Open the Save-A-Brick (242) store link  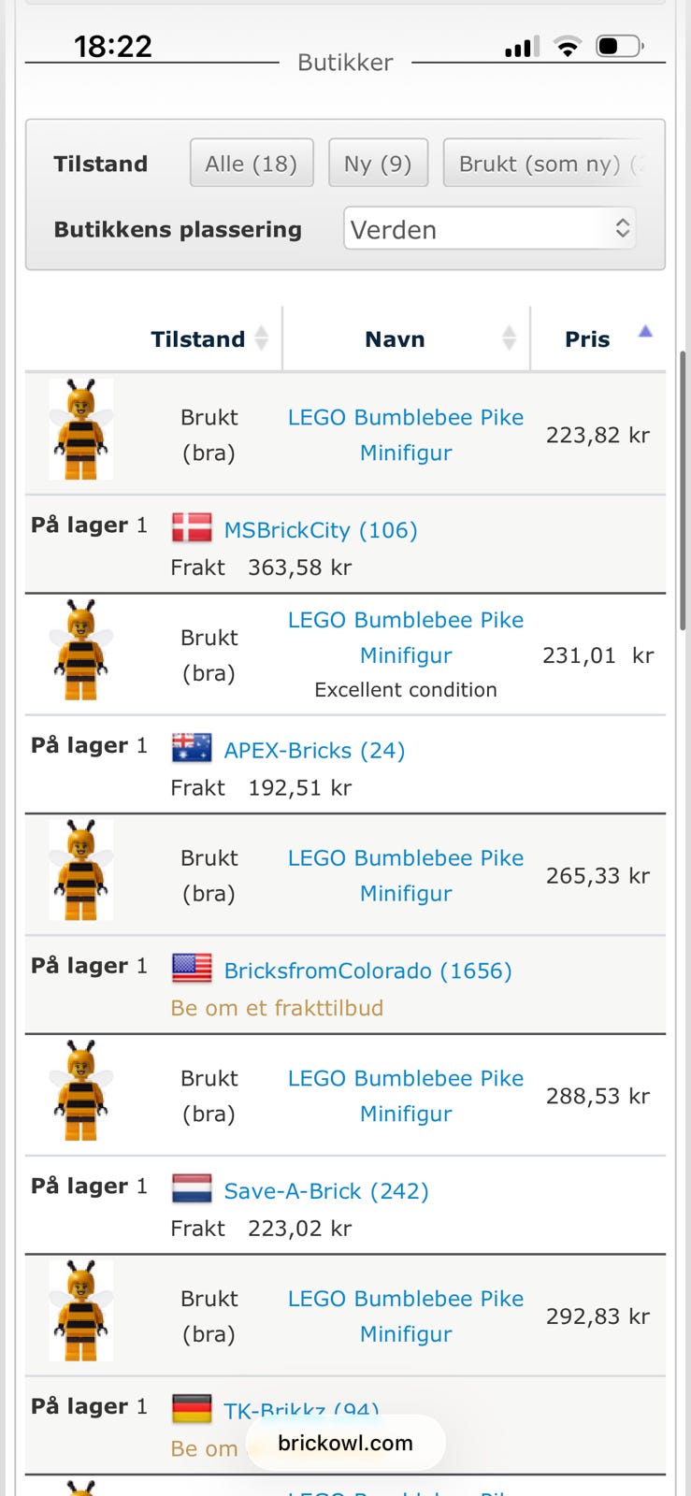pyautogui.click(x=326, y=1191)
